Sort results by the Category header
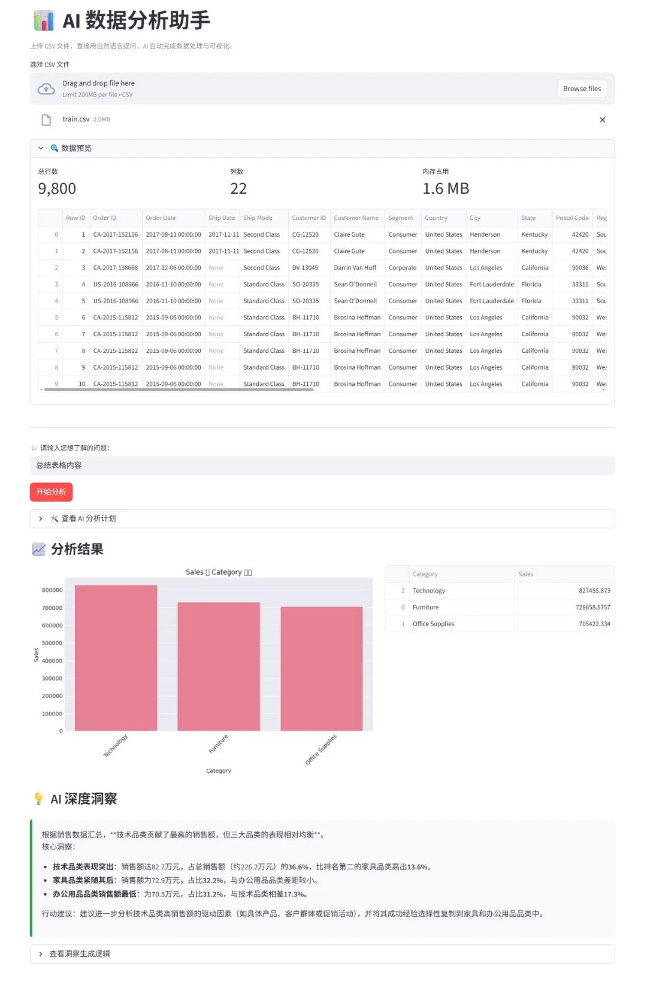Image resolution: width=647 pixels, height=985 pixels. (461, 574)
